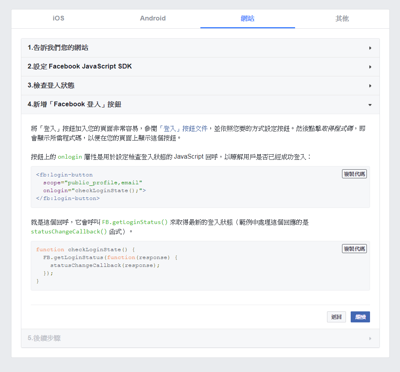
Task: Select the 網站 tab
Action: tap(247, 19)
